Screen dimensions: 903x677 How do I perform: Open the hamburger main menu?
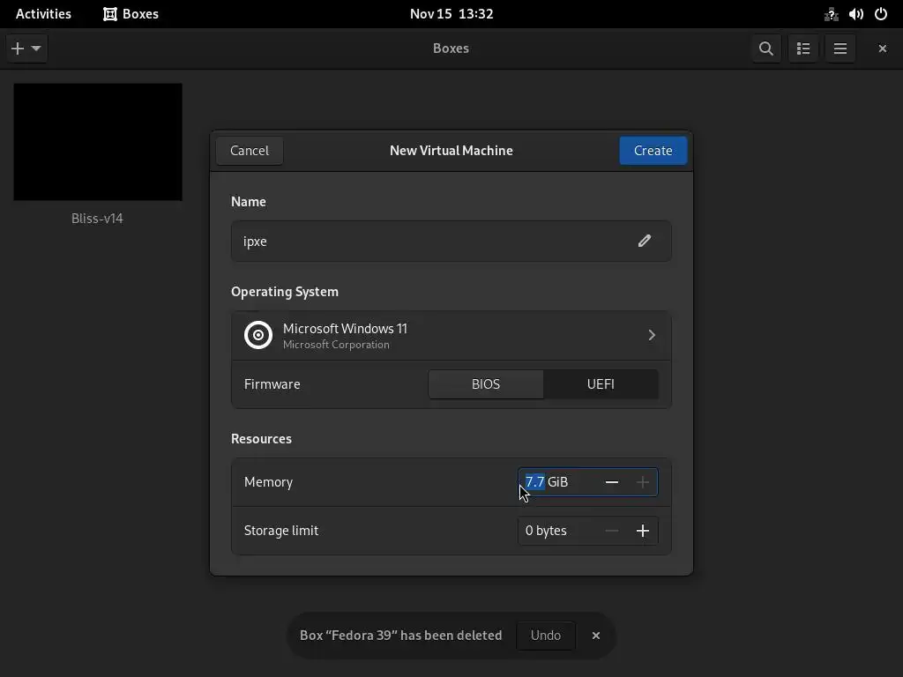coord(840,48)
